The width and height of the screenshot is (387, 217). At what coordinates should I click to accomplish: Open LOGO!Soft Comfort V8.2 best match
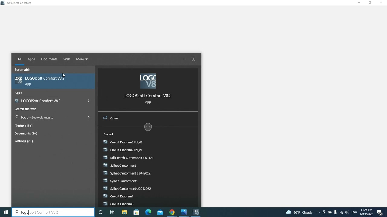point(53,81)
